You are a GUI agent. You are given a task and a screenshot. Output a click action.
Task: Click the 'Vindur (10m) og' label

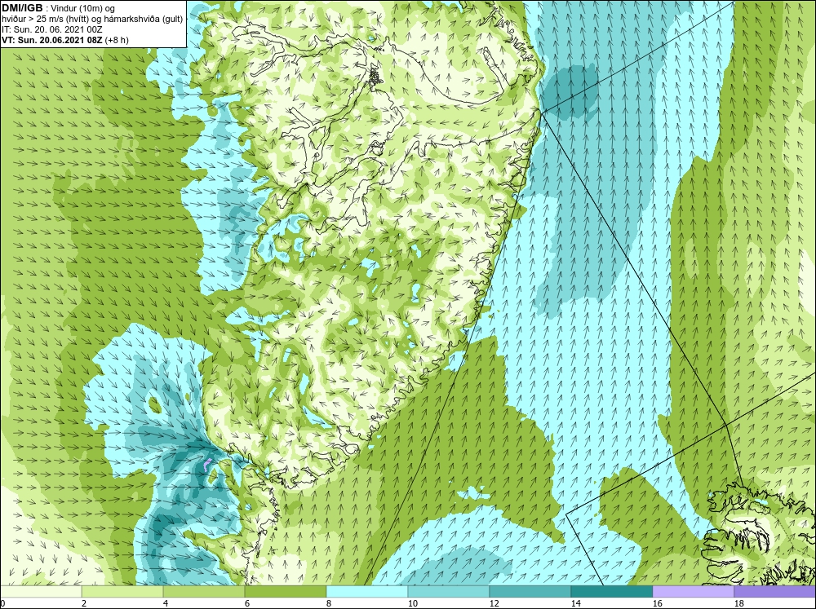click(84, 8)
